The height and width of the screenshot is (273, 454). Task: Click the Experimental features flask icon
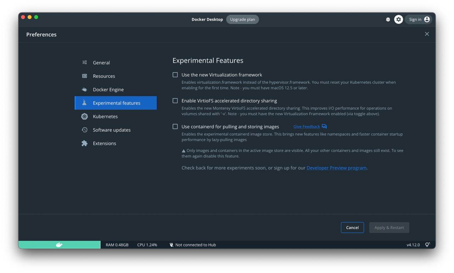[x=84, y=103]
